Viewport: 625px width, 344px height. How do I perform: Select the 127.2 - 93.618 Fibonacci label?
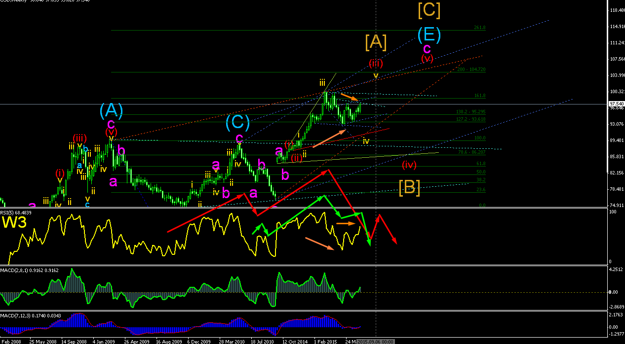[470, 119]
